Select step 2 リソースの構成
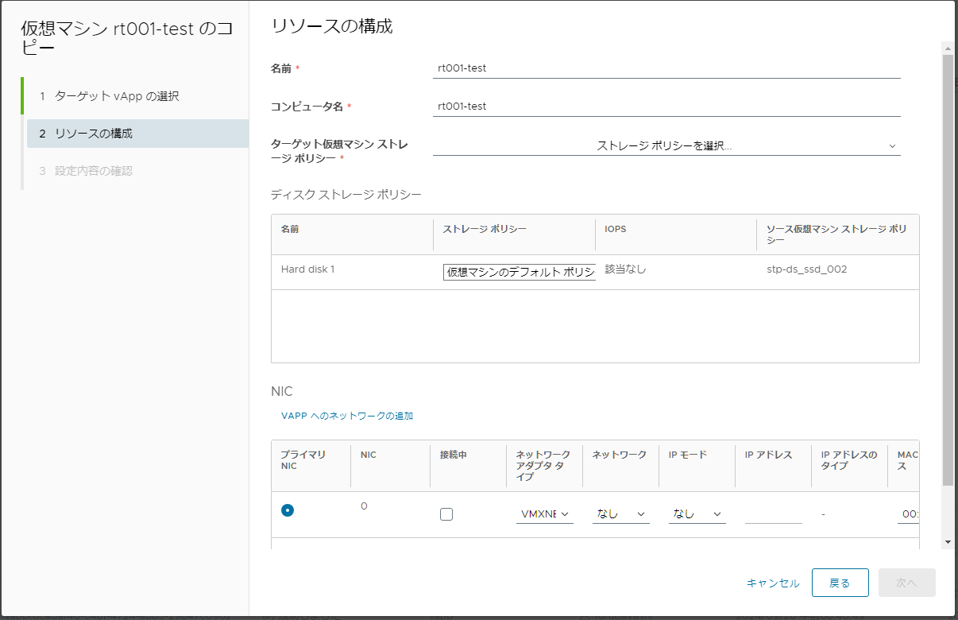 137,134
